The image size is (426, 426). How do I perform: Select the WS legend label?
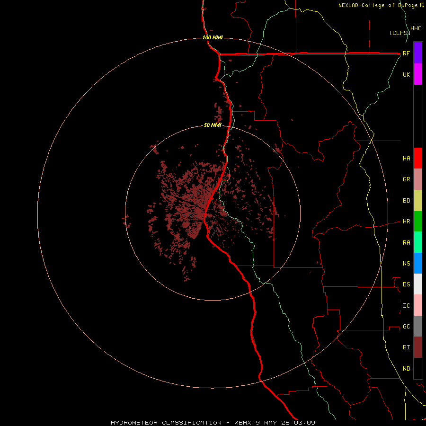pos(406,264)
